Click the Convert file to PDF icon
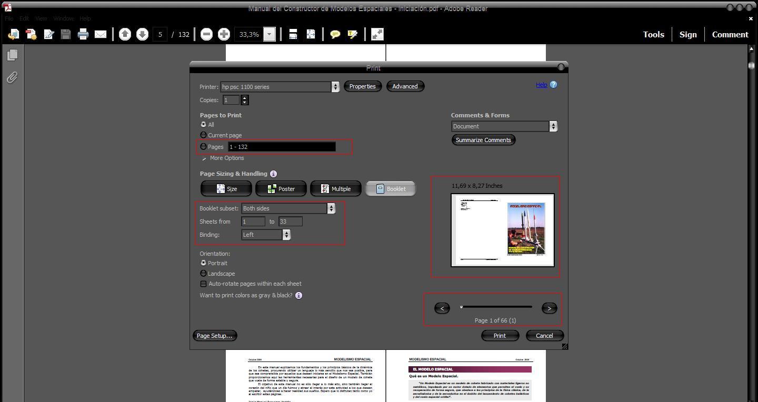This screenshot has height=402, width=758. 31,34
